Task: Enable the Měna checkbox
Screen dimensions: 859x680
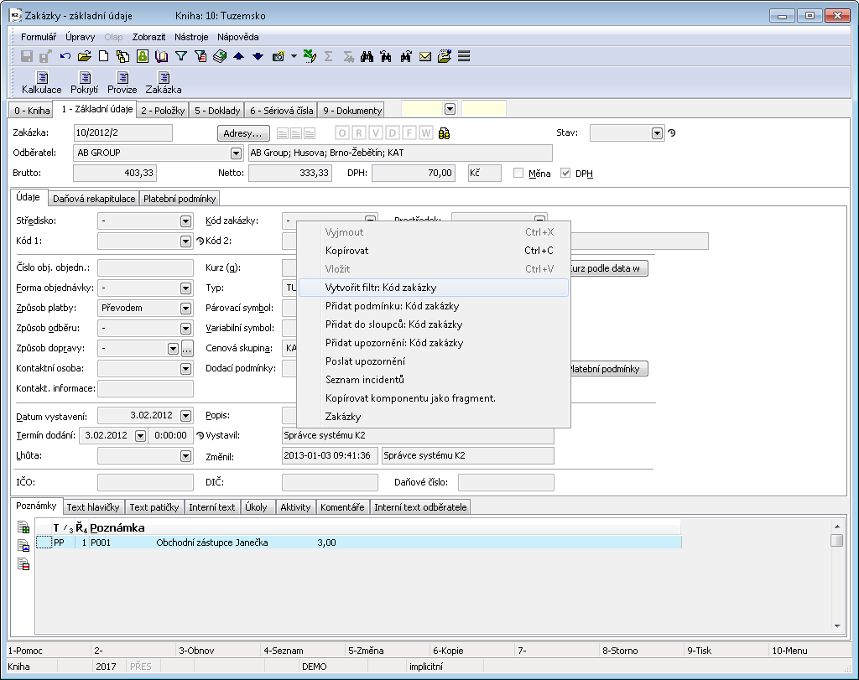Action: (518, 173)
